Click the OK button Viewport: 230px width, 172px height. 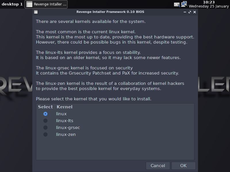pyautogui.click(x=183, y=166)
